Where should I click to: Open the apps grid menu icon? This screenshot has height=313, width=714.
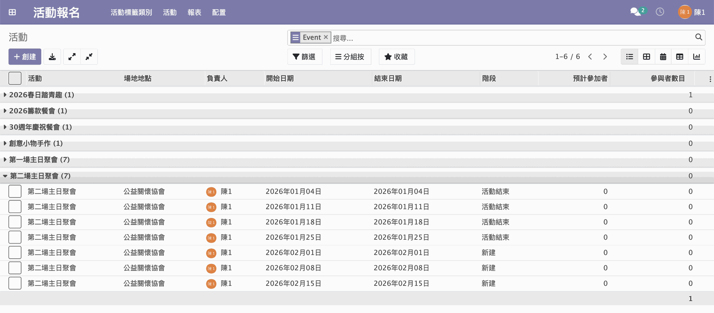[12, 12]
